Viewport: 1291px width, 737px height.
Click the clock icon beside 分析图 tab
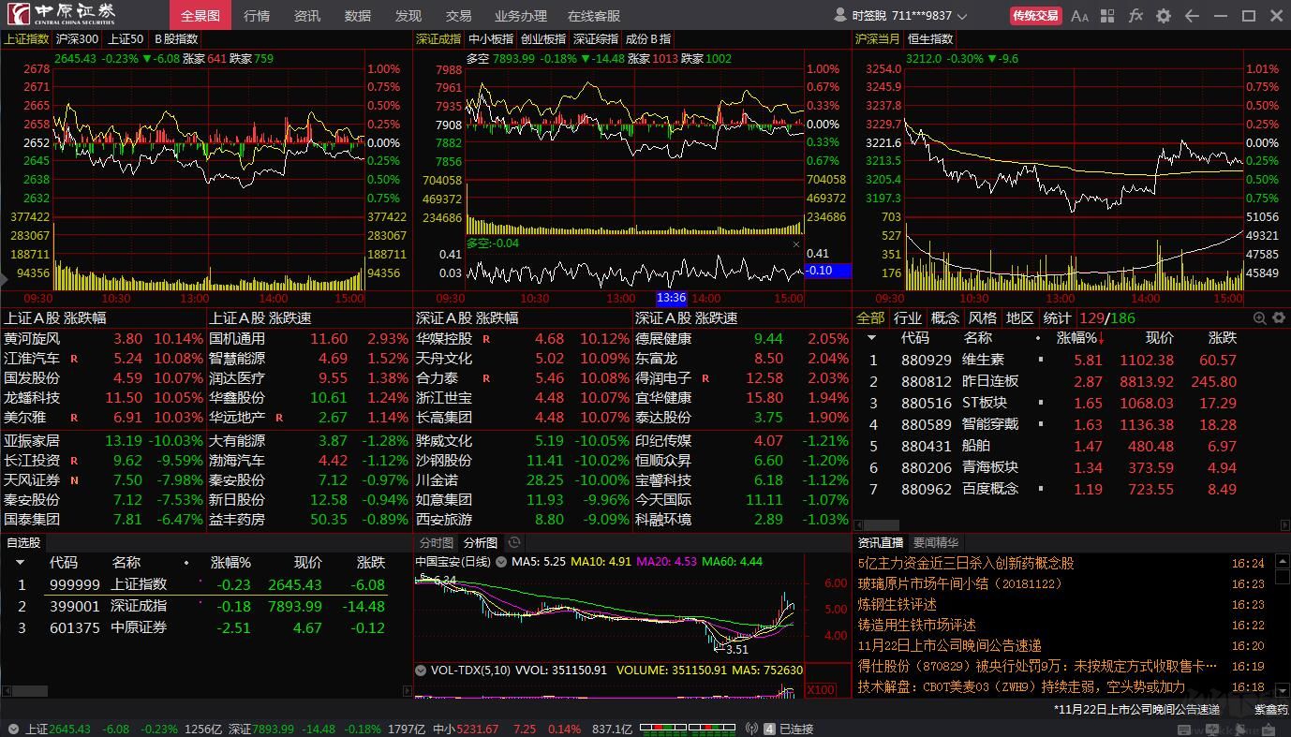click(514, 543)
